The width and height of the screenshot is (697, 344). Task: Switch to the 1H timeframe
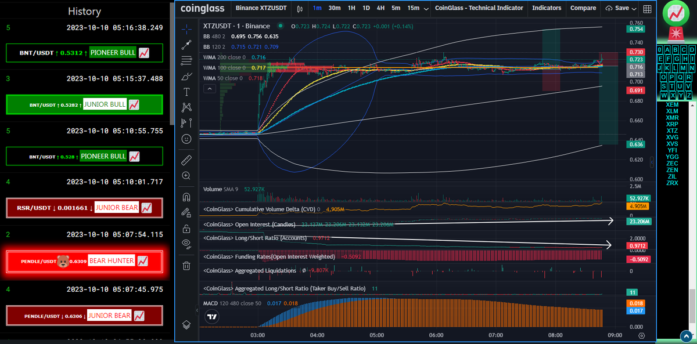(x=351, y=8)
